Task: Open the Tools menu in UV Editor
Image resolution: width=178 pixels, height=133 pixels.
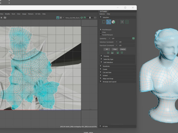Action: tap(13, 14)
